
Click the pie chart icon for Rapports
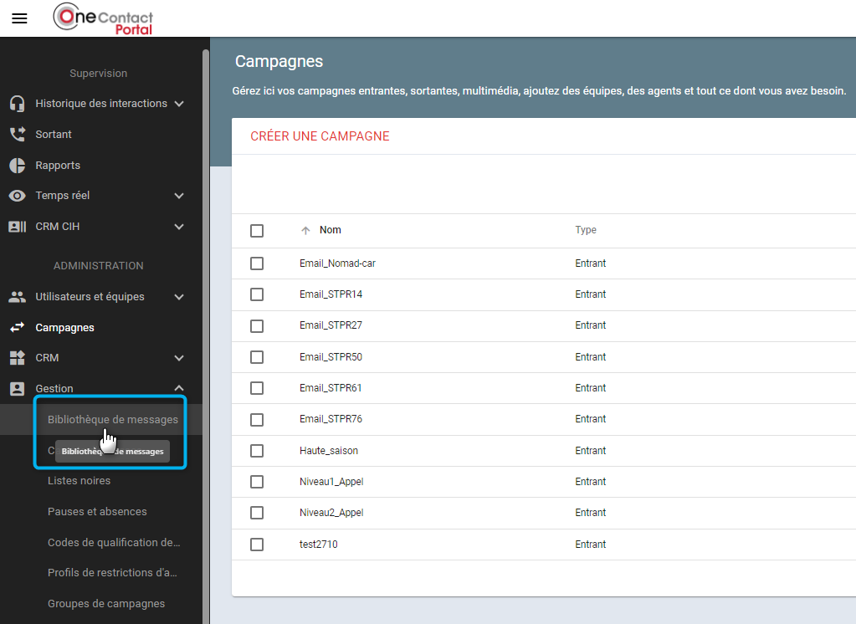pos(18,166)
